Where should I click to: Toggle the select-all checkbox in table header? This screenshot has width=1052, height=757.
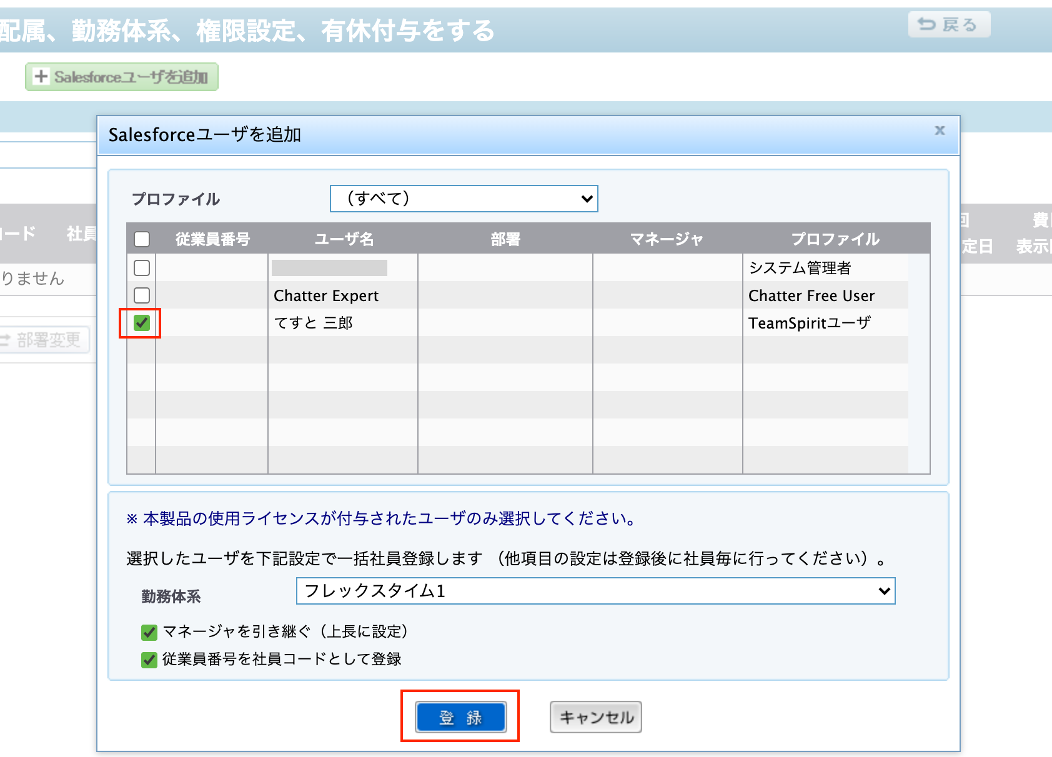[x=142, y=239]
